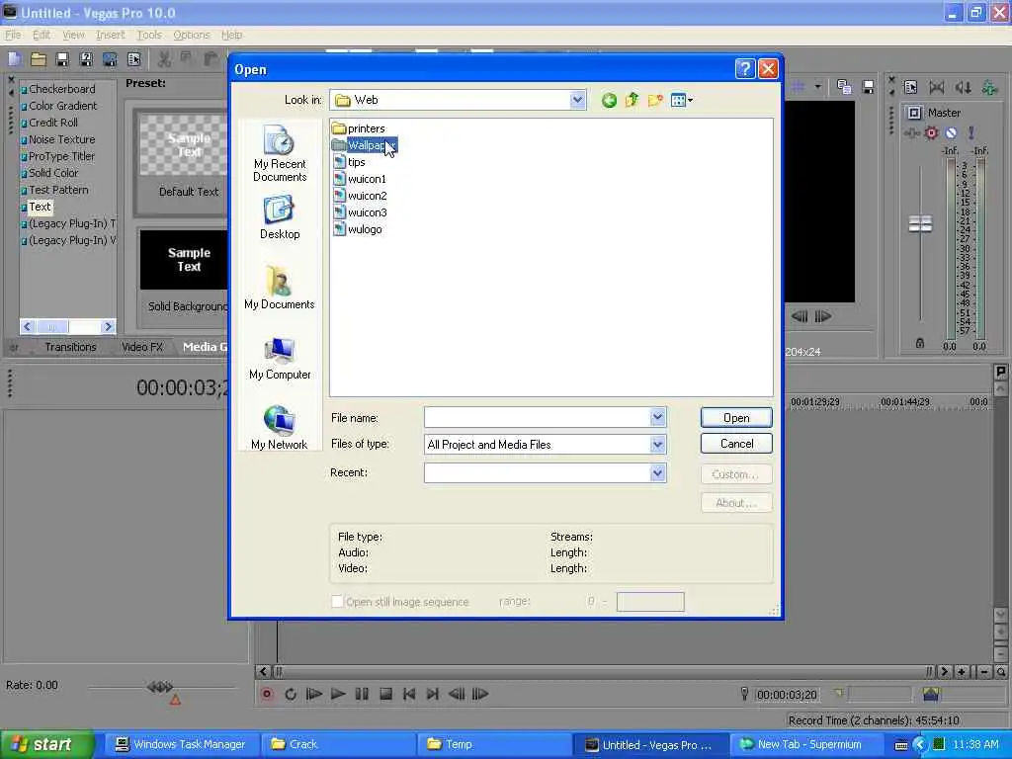Solo the Master bus exclamation icon

coord(970,133)
